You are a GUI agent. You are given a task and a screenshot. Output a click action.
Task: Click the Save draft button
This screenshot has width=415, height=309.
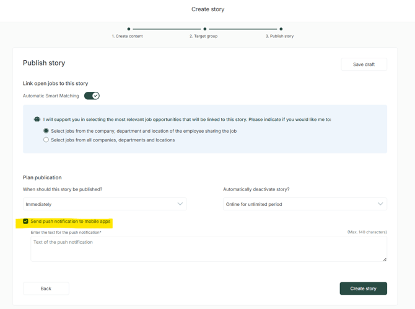[364, 65]
